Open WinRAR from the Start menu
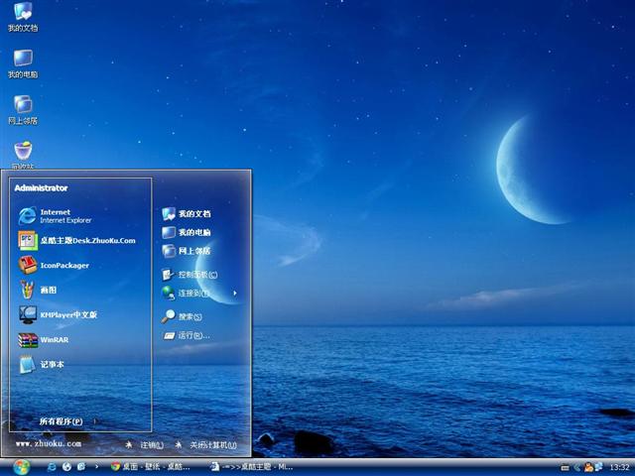The height and width of the screenshot is (476, 635). click(x=55, y=339)
